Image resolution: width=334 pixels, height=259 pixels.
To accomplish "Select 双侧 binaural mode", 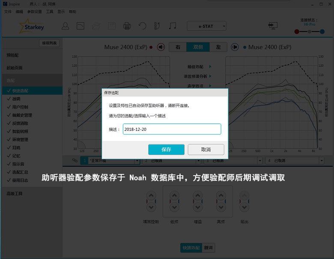I will point(198,47).
